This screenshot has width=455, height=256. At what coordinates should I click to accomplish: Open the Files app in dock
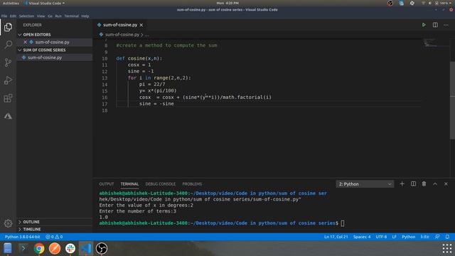8,248
